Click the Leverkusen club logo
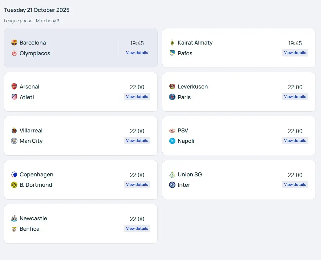Image resolution: width=321 pixels, height=260 pixels. [172, 86]
